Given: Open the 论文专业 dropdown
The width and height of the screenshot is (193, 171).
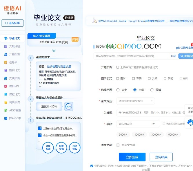Looking at the screenshot, I should pyautogui.click(x=136, y=101).
